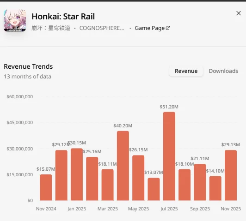The width and height of the screenshot is (246, 221).
Task: Click the $14.10M value label
Action: click(215, 171)
